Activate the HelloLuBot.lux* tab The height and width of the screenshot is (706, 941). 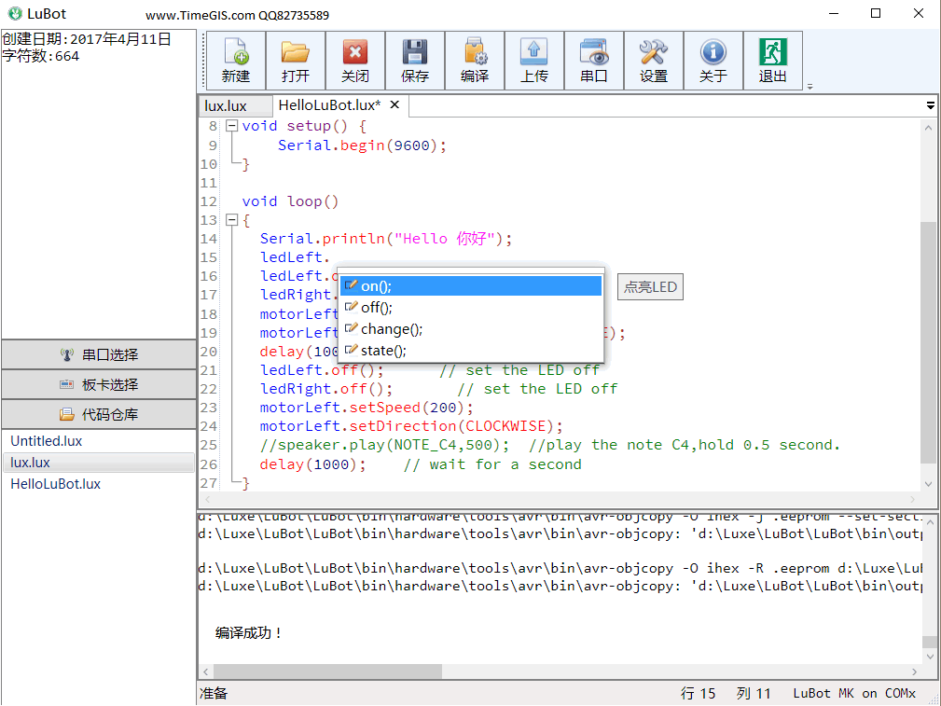tap(329, 105)
